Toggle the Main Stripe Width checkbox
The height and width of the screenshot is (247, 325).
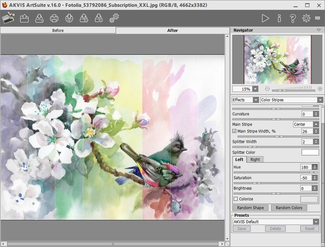pos(234,131)
